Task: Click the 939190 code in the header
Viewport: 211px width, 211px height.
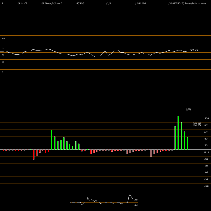Action: point(141,3)
